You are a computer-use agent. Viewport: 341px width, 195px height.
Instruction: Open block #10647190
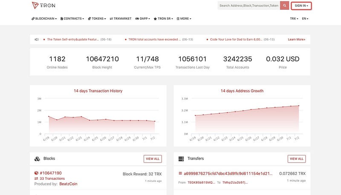click(x=51, y=173)
